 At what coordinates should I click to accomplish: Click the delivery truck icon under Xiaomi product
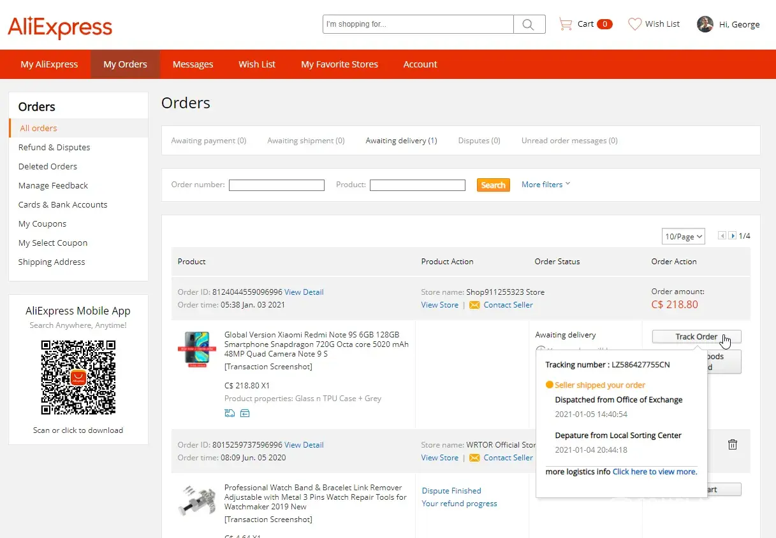click(x=230, y=414)
